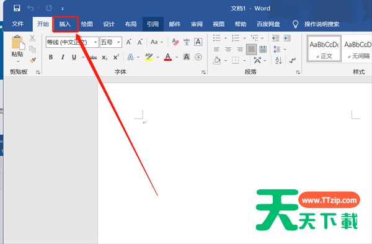Open the 邮件 tab
This screenshot has height=244, width=372.
pyautogui.click(x=175, y=24)
